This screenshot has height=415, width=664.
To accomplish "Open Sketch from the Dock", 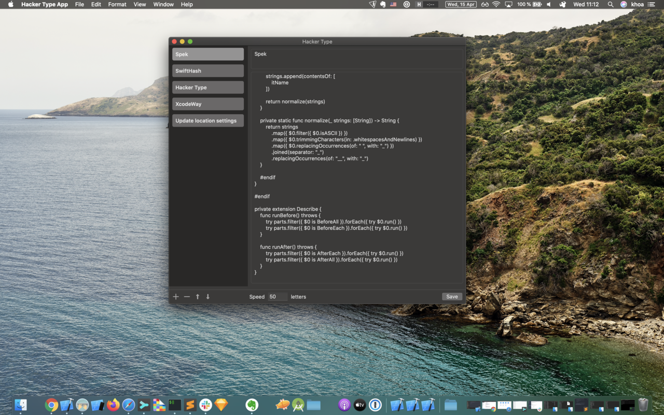I will coord(221,405).
